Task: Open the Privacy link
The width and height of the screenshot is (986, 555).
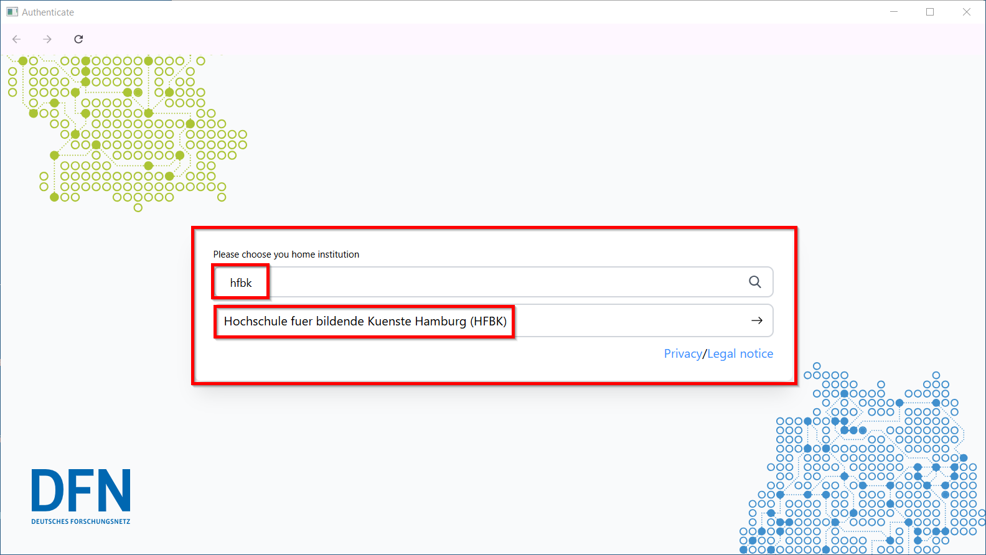Action: click(683, 353)
